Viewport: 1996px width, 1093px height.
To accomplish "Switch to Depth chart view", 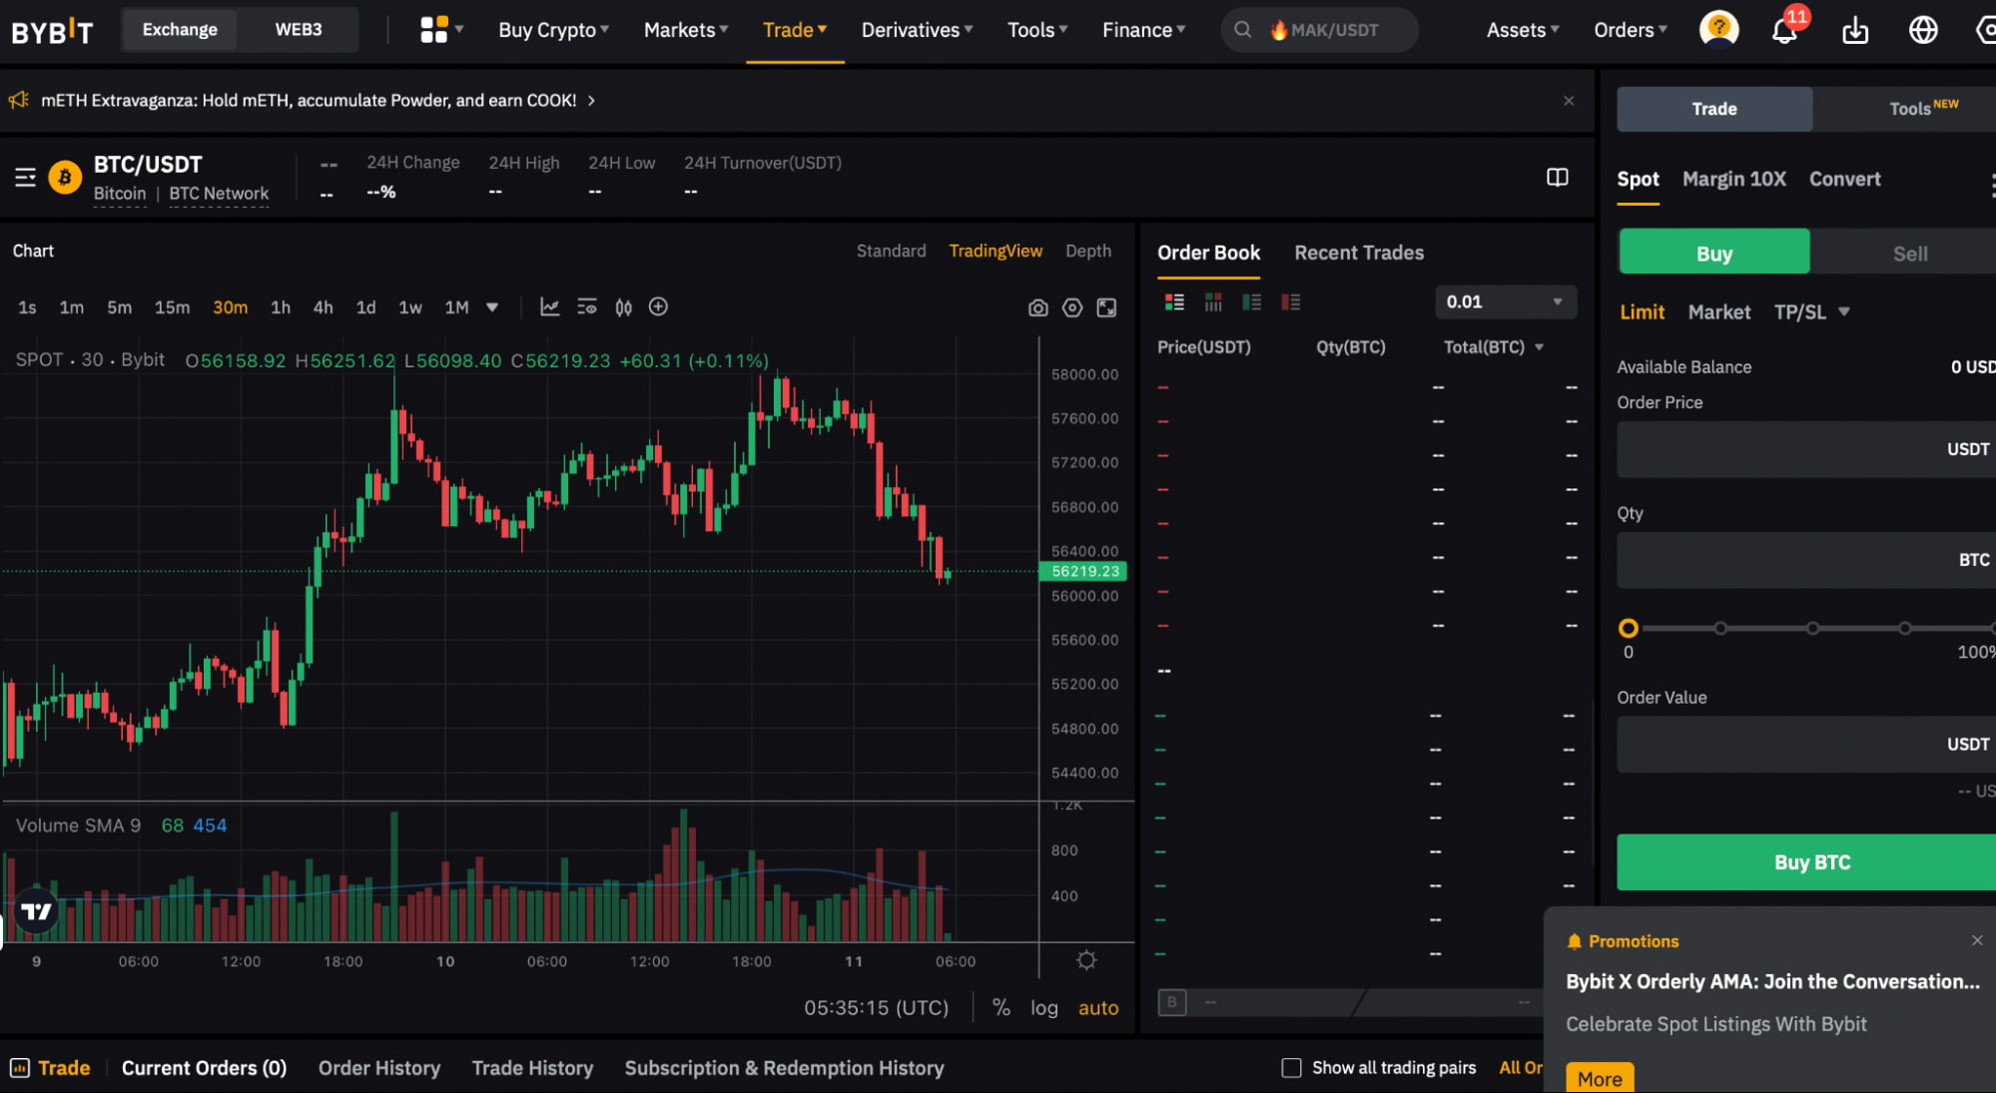I will (1087, 251).
